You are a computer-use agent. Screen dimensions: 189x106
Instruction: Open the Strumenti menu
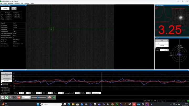11,3
